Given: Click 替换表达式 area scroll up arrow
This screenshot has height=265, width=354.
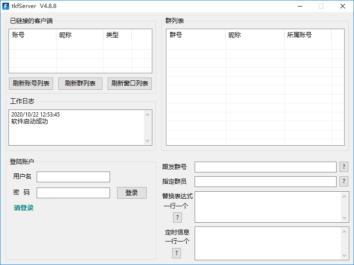Looking at the screenshot, I should click(344, 196).
